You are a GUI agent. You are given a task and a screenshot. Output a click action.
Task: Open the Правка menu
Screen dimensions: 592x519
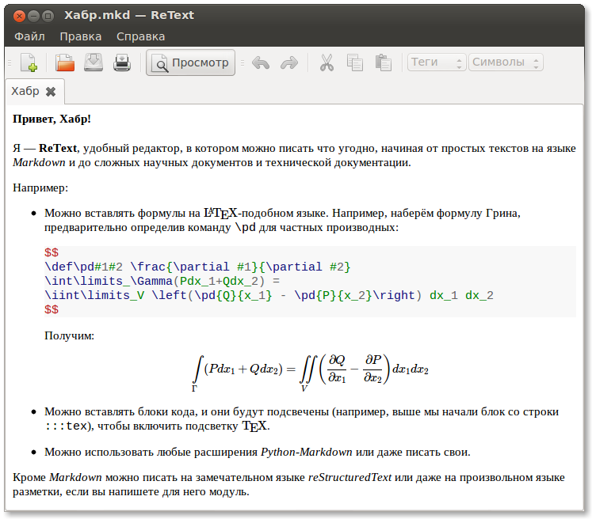(x=80, y=36)
